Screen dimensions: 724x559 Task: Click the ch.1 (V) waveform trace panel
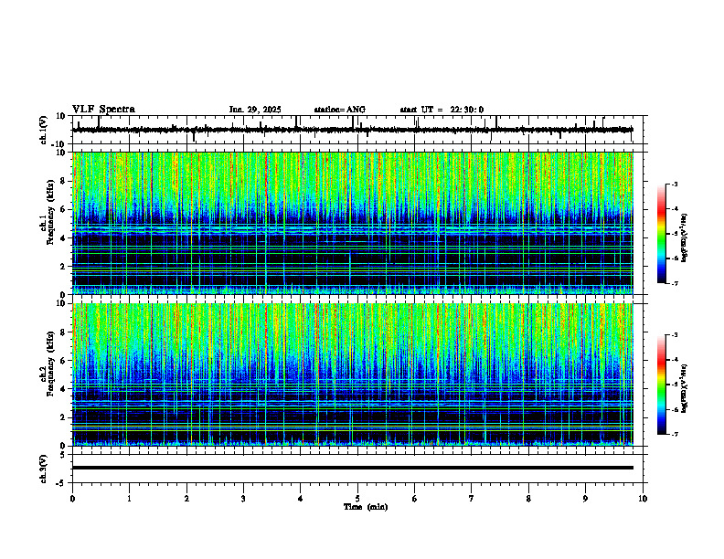359,130
